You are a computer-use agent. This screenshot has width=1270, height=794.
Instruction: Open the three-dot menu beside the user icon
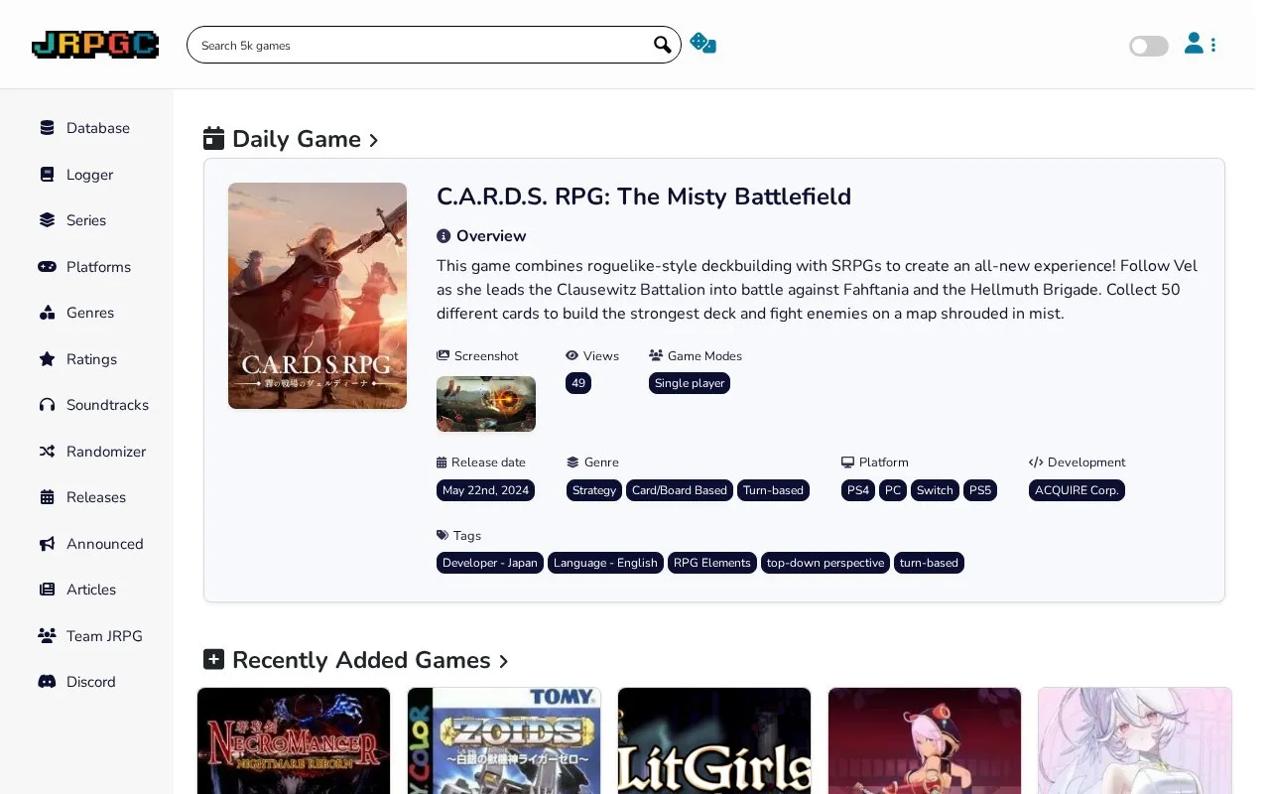point(1213,45)
